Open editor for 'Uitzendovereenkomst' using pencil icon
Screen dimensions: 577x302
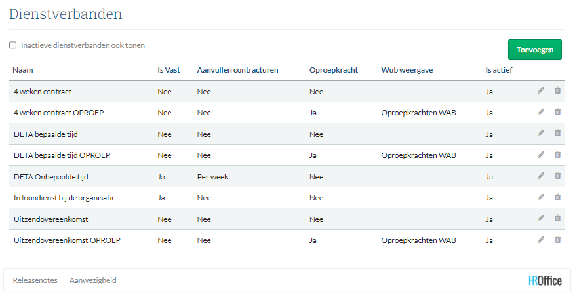tap(541, 219)
